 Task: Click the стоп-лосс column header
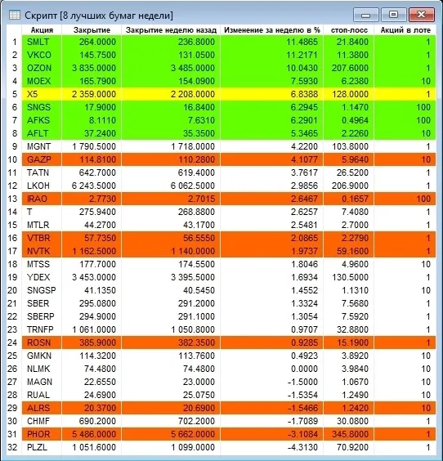click(349, 30)
